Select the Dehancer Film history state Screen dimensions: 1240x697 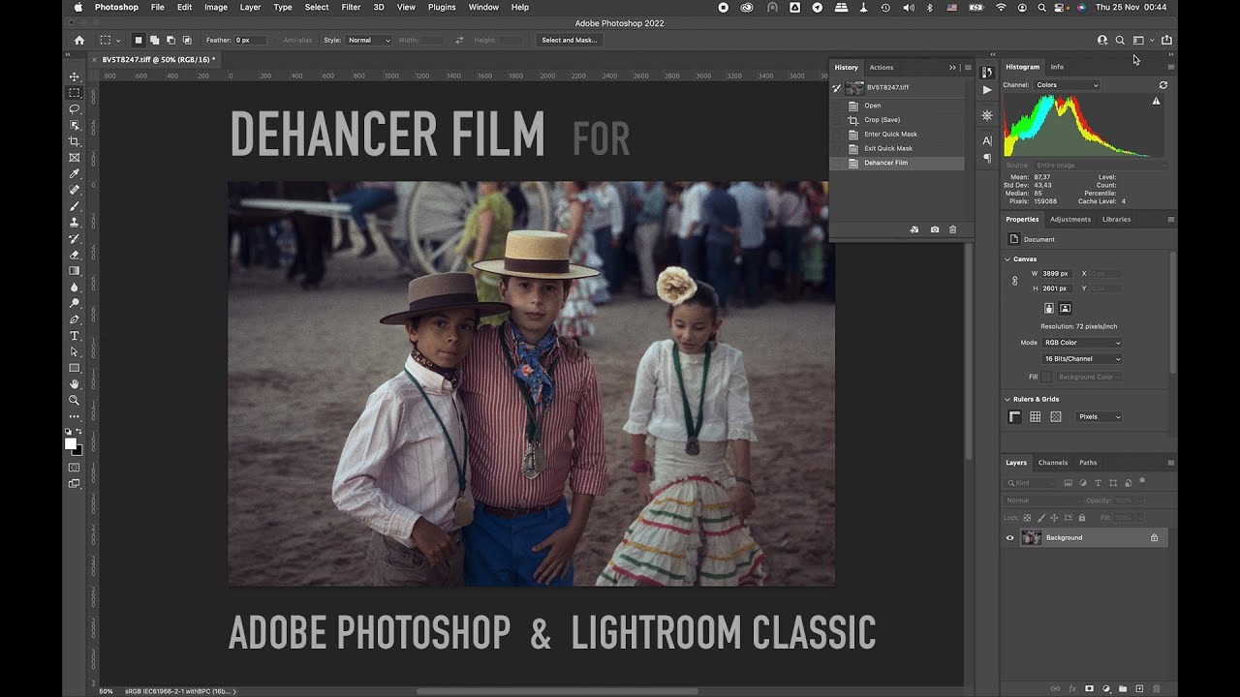pyautogui.click(x=885, y=163)
